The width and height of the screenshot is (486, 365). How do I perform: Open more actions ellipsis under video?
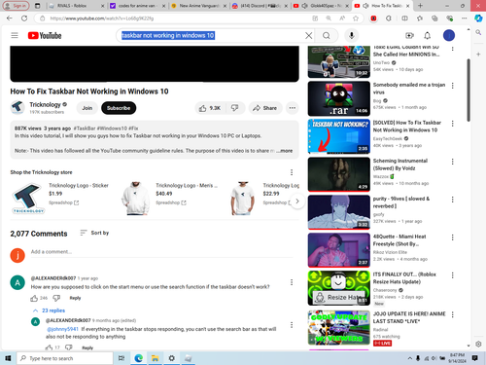[293, 108]
